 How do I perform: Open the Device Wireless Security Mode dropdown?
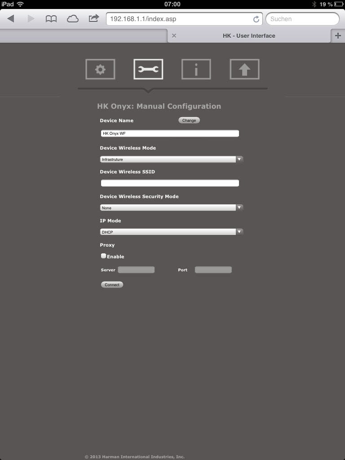tap(172, 208)
